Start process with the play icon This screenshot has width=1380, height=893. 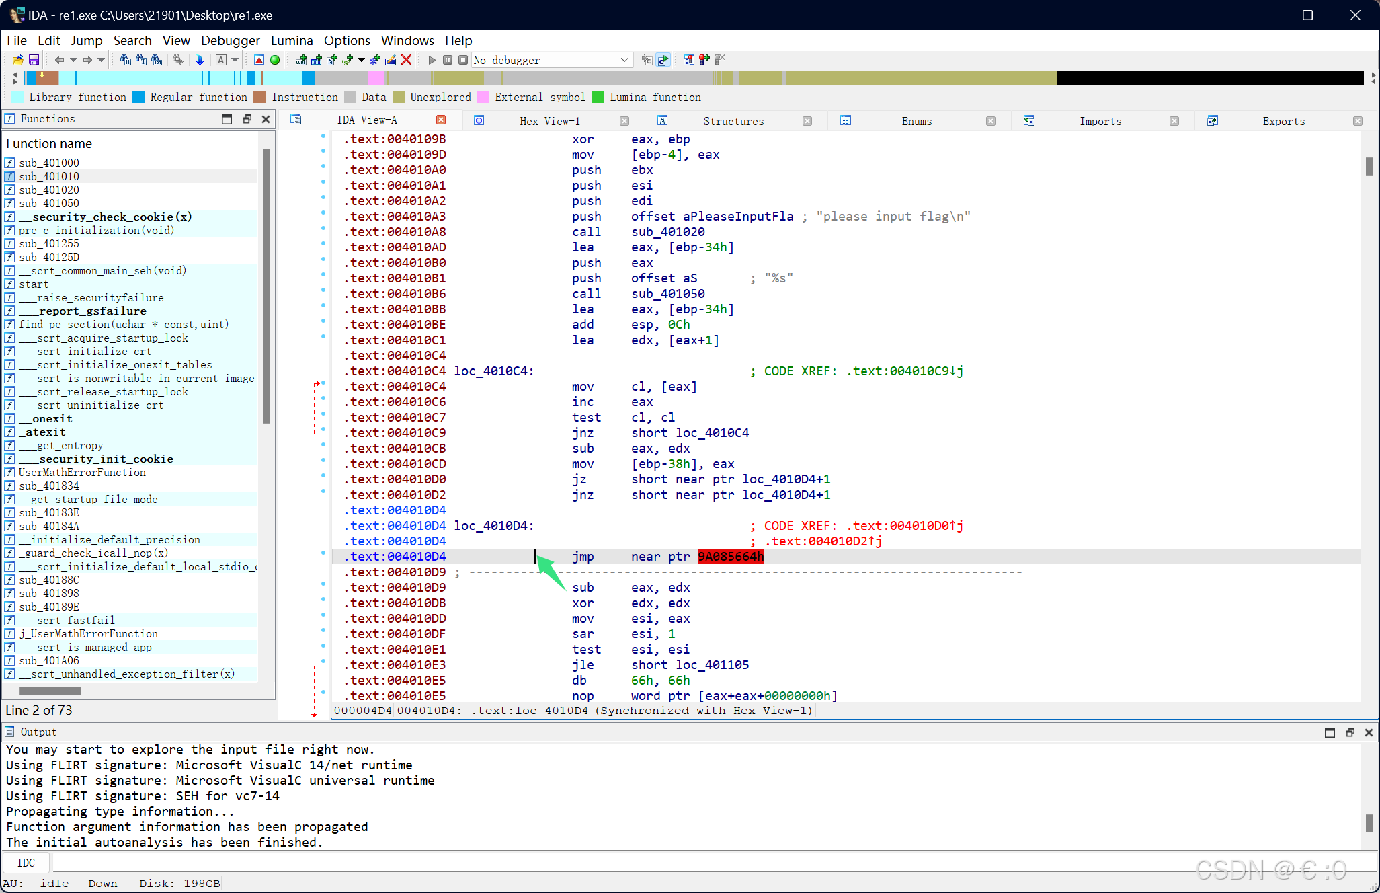point(432,60)
